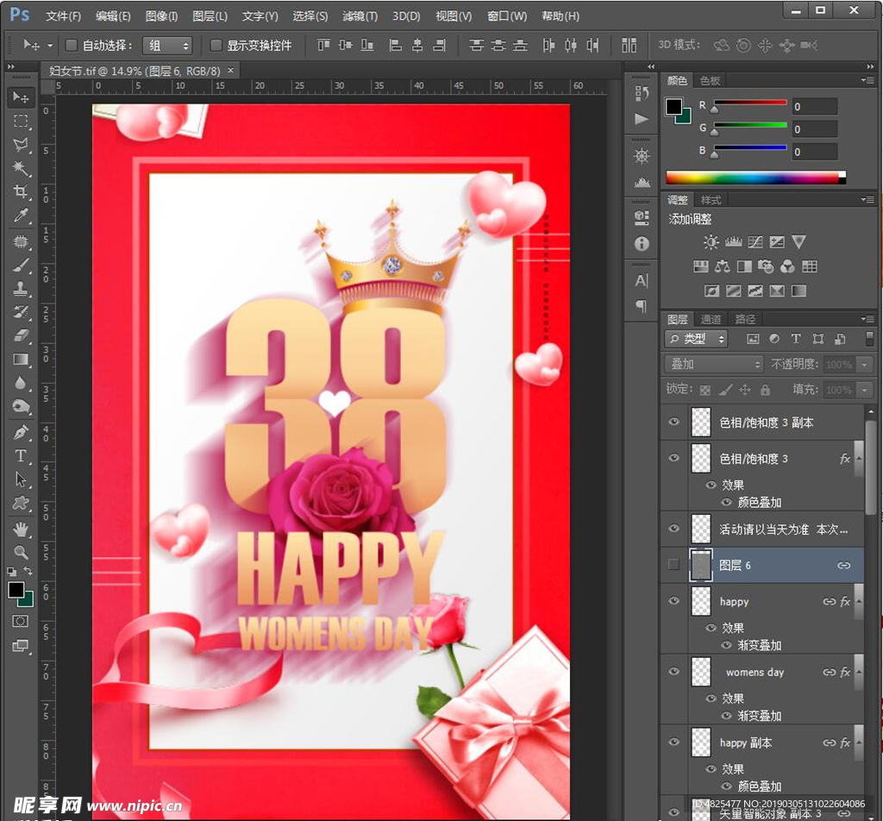Select the Zoom tool
This screenshot has height=821, width=883.
(21, 552)
